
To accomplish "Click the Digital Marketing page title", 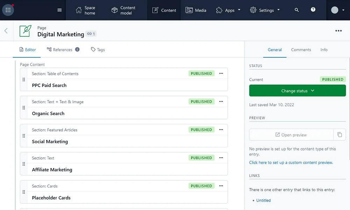I will (61, 34).
